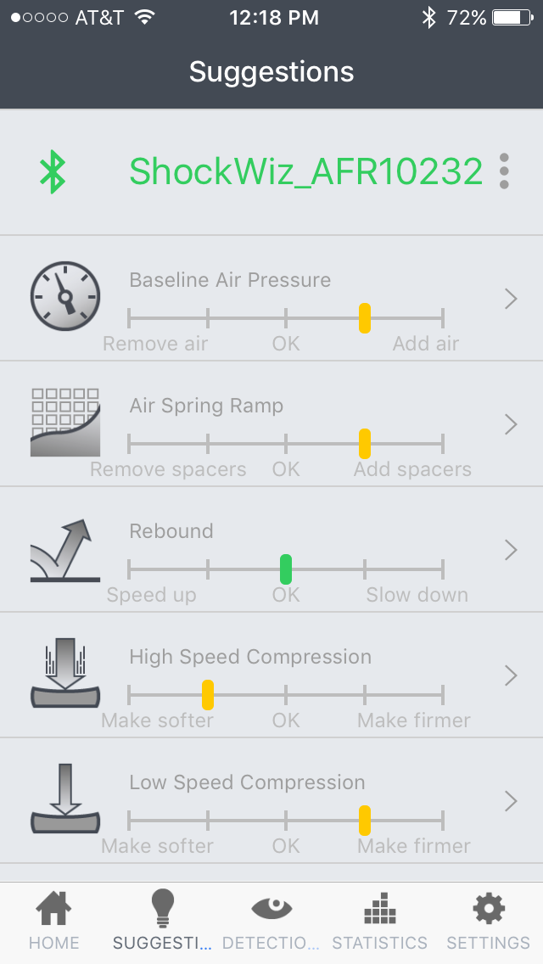Open the Statistics tab
The width and height of the screenshot is (543, 964).
[379, 922]
